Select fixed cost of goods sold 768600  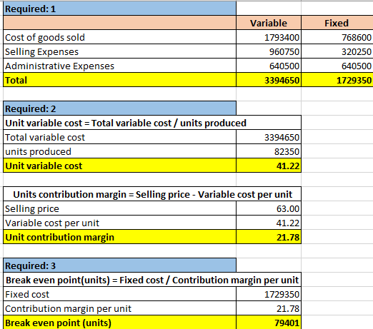tap(337, 37)
